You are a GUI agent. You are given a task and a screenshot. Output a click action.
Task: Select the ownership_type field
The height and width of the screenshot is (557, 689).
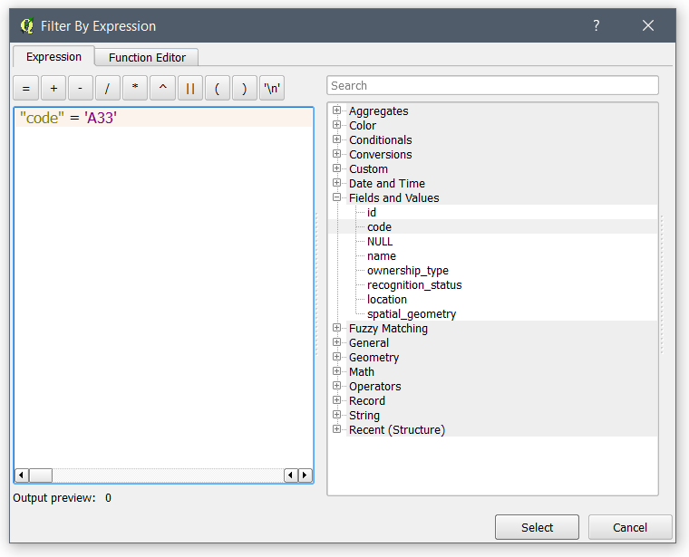click(x=407, y=271)
